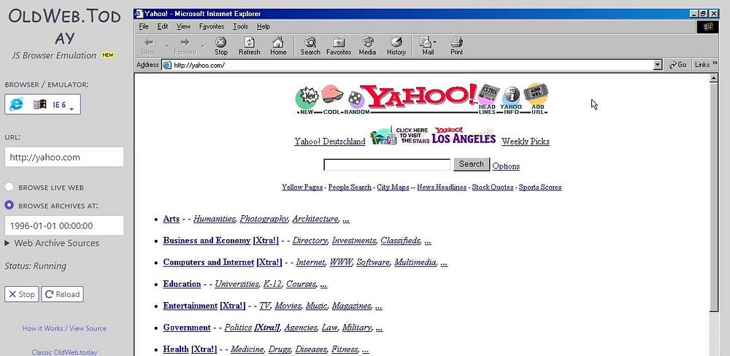The height and width of the screenshot is (356, 730).
Task: Open the Education category link
Action: [x=182, y=284]
